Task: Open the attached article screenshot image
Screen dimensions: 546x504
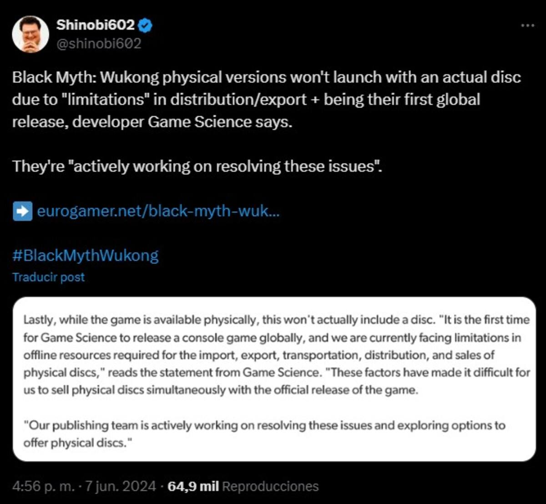Action: 274,379
